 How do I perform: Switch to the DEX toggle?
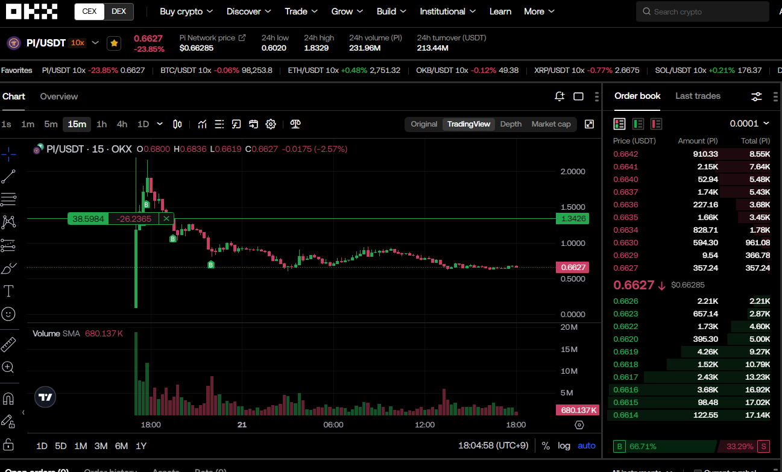click(x=119, y=11)
